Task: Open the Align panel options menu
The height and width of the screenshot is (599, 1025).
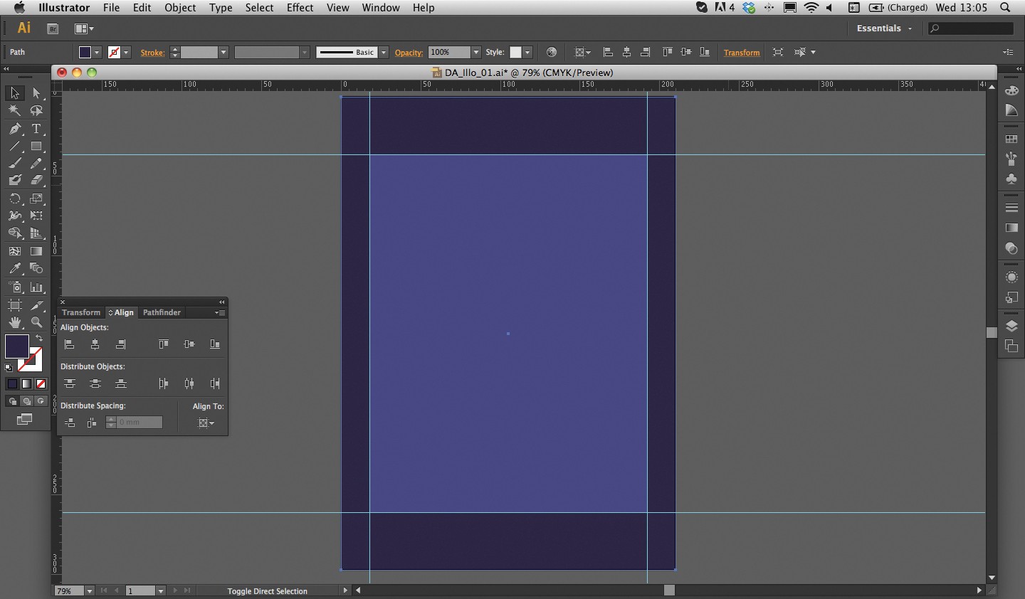Action: pyautogui.click(x=220, y=312)
